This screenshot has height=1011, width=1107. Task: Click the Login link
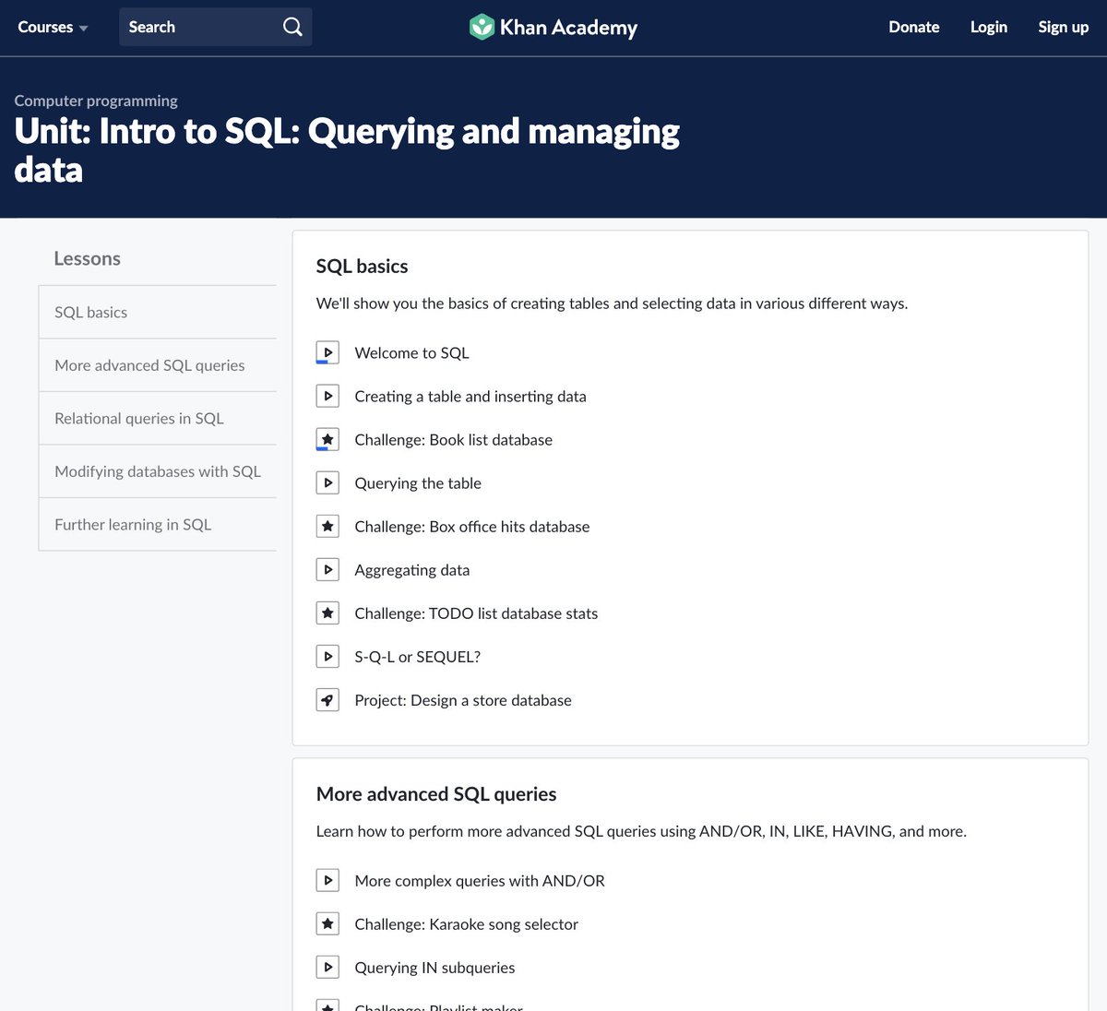[x=989, y=27]
